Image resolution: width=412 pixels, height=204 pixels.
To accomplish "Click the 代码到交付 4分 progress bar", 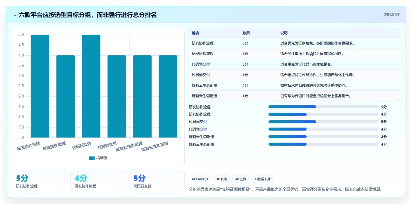I will pos(323,129).
